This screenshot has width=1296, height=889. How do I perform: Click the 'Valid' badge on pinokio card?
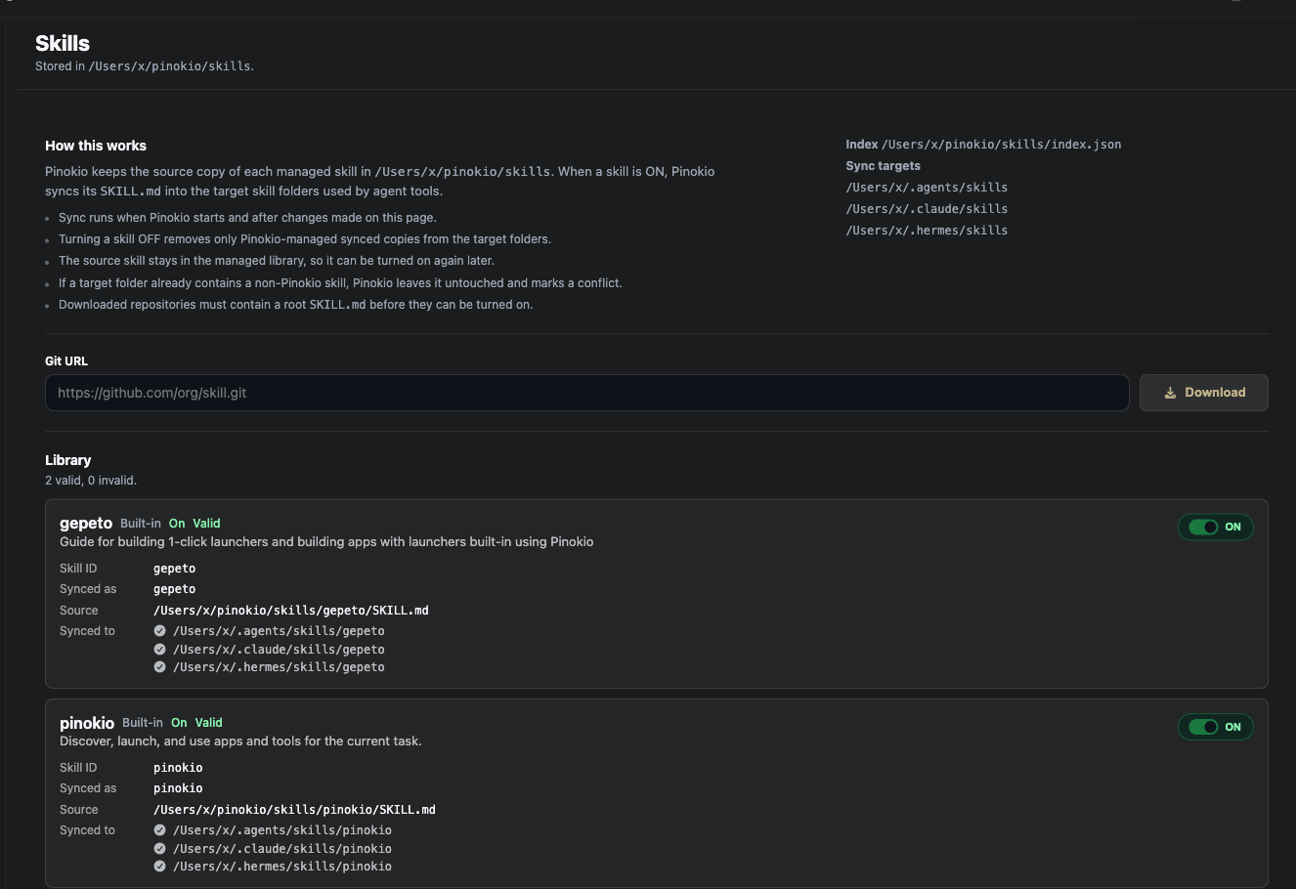click(208, 723)
